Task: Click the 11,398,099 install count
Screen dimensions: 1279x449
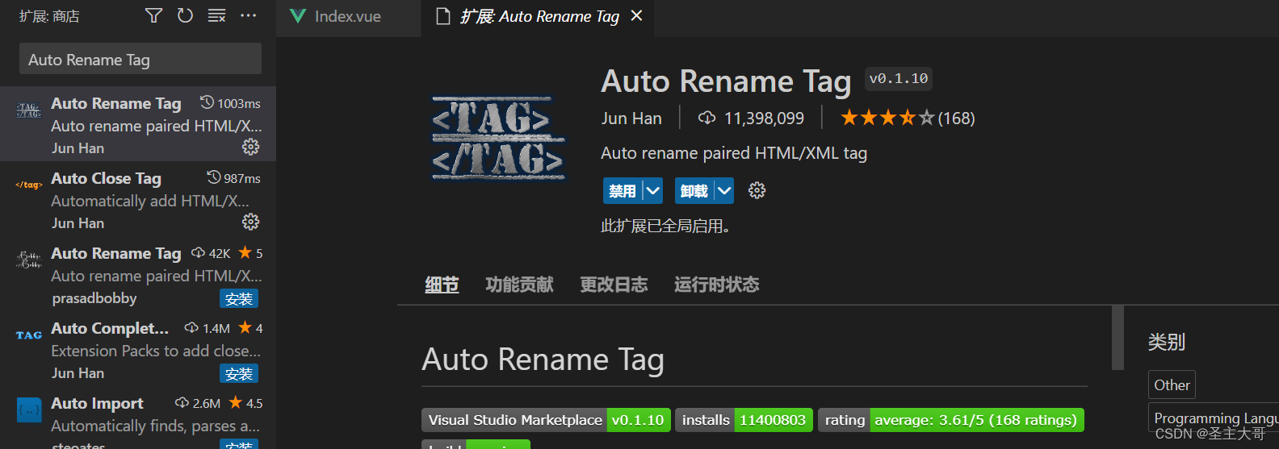Action: point(764,118)
